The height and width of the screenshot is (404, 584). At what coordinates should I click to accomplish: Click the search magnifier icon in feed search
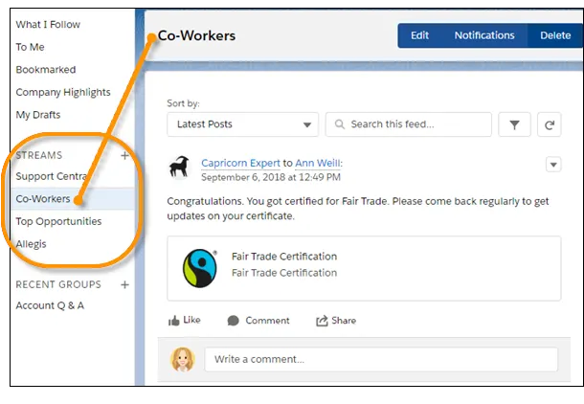click(x=339, y=124)
